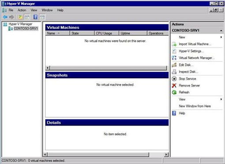The image size is (225, 164).
Task: Click the CPU Usage column header
Action: point(107,33)
